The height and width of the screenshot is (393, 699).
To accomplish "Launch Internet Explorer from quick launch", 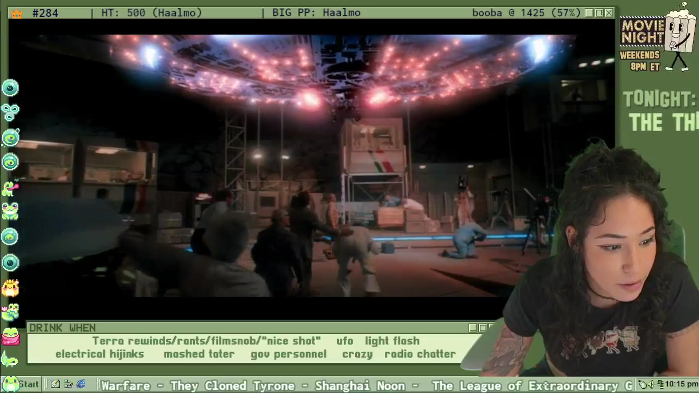I will (81, 384).
